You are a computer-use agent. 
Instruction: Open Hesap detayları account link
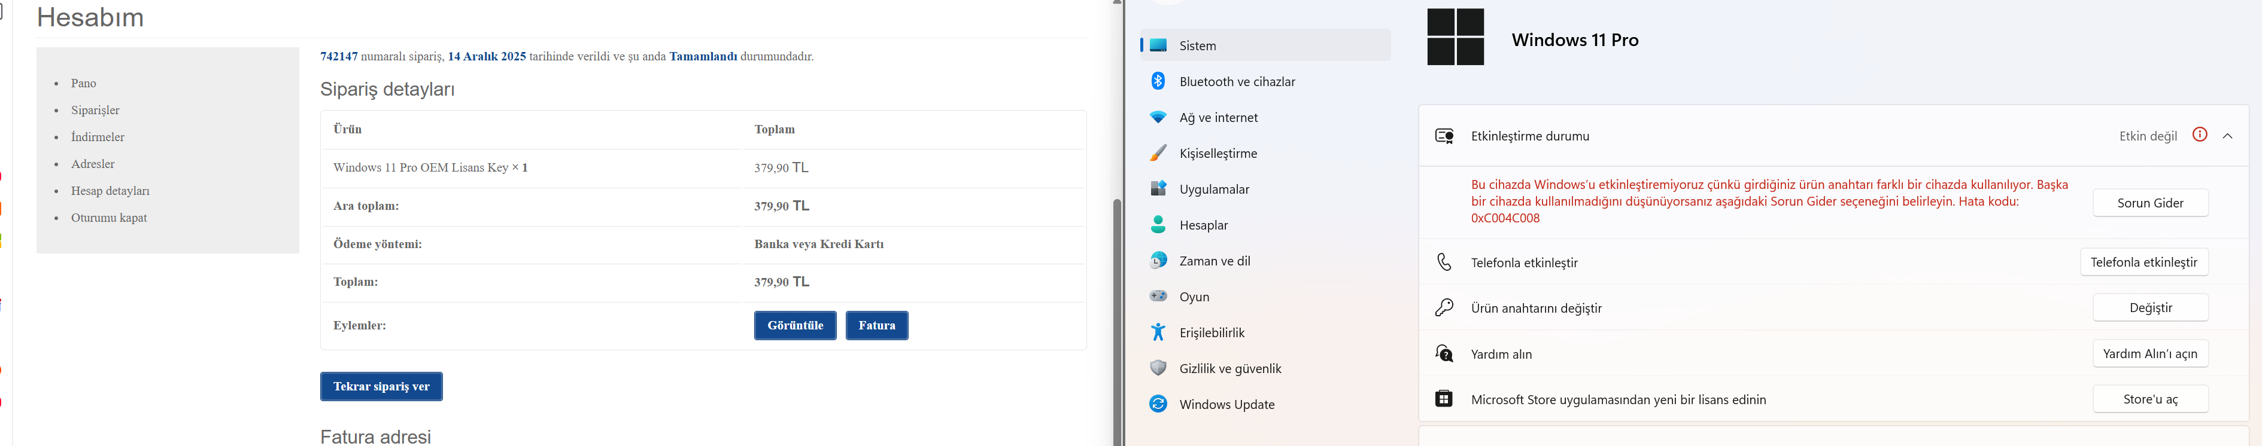click(x=110, y=191)
